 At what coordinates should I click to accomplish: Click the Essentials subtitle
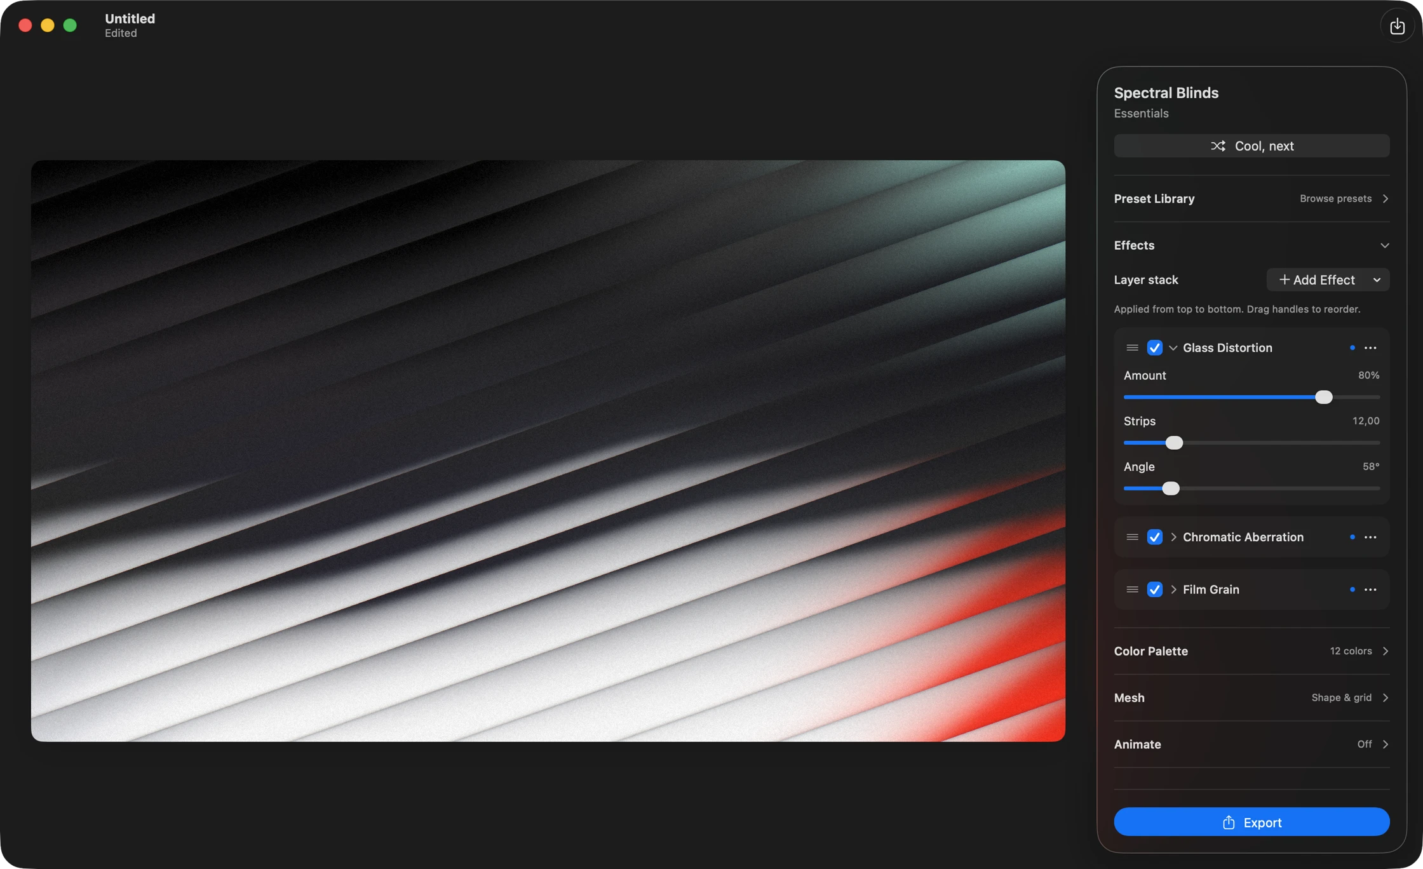(x=1141, y=114)
